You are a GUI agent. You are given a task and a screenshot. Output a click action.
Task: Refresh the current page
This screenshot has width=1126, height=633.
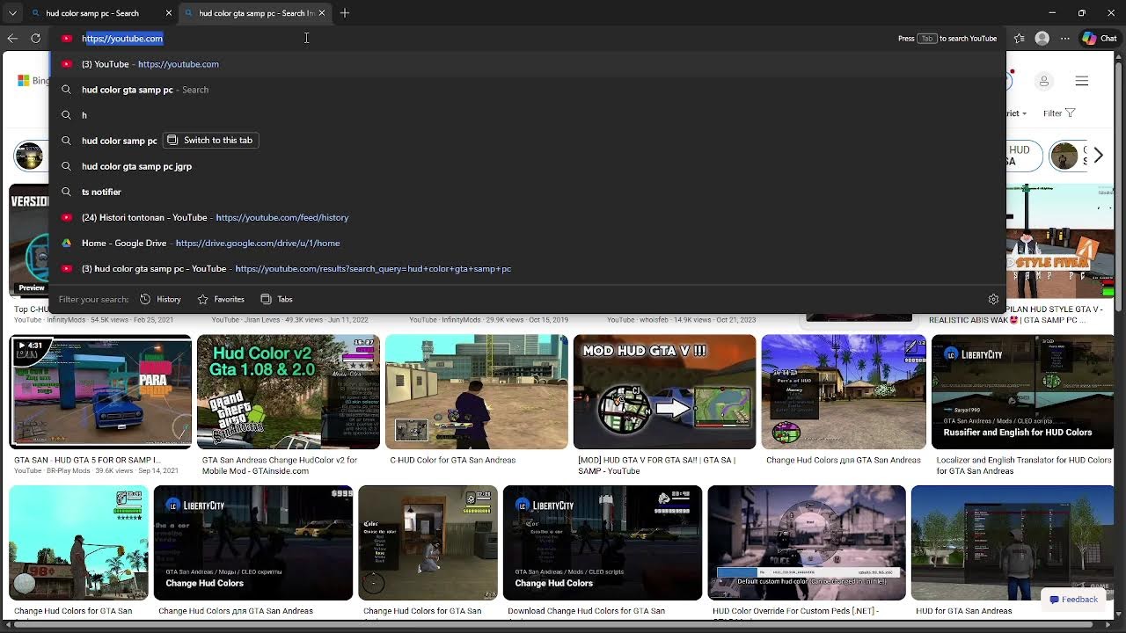click(35, 39)
